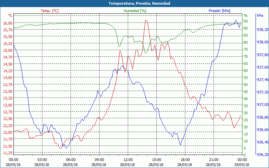This screenshot has width=269, height=168.
Task: Select the blue 'Presión [hPa]' legend label
Action: pos(220,11)
